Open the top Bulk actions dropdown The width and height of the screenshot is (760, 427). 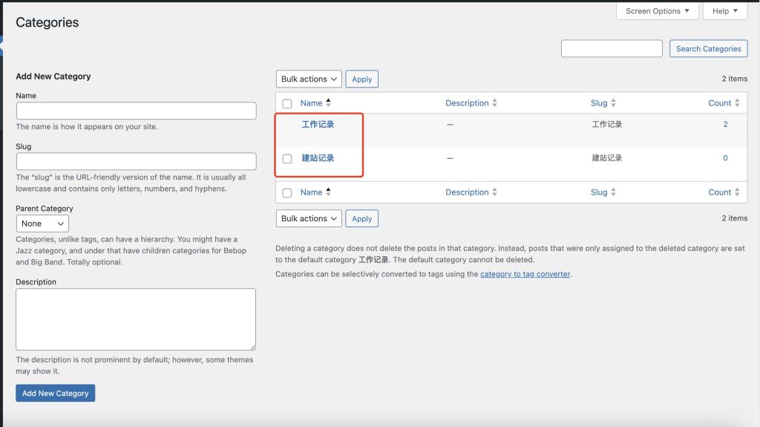coord(309,79)
